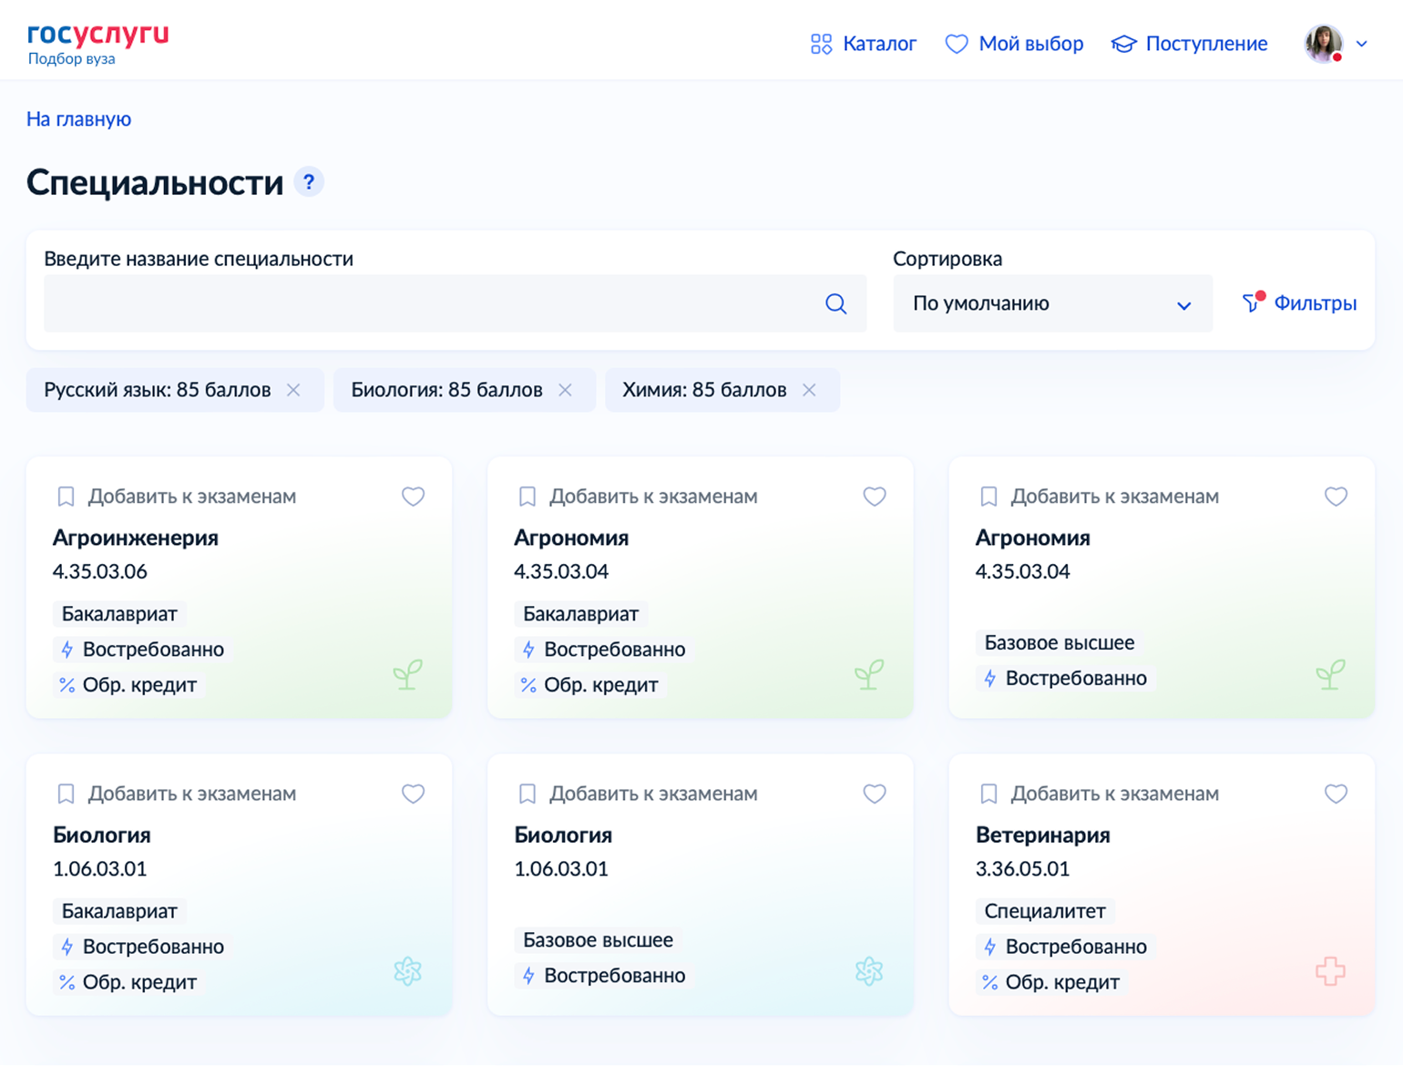Open Агрономия title in Бакалавриат card
Image resolution: width=1403 pixels, height=1066 pixels.
[x=571, y=538]
